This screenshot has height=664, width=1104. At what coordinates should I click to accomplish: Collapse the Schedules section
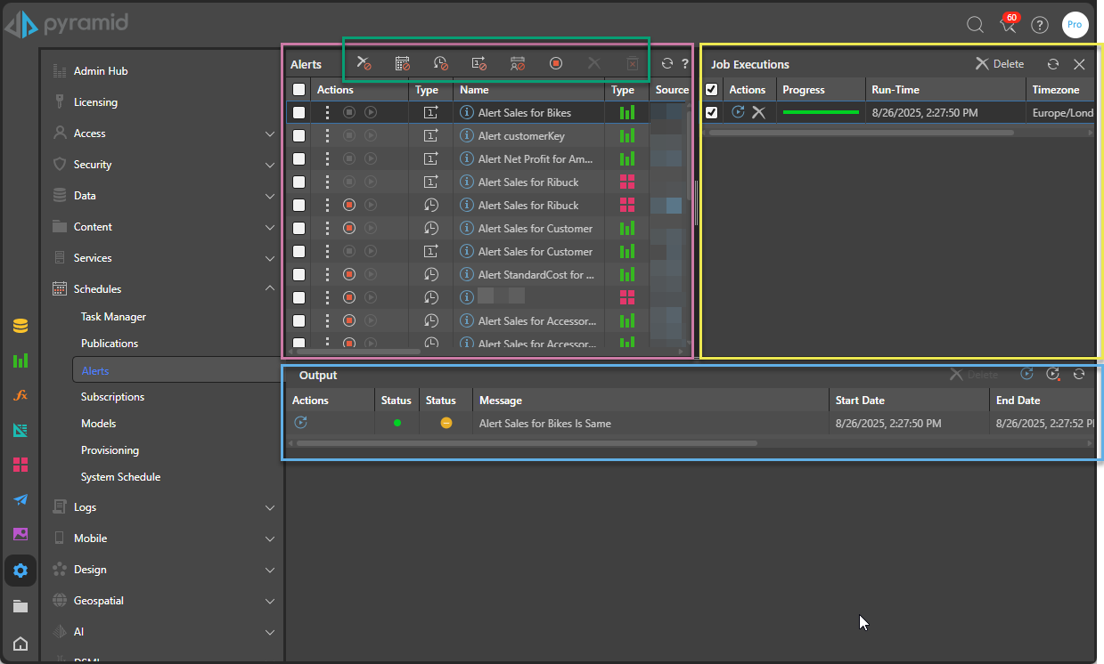(x=270, y=289)
